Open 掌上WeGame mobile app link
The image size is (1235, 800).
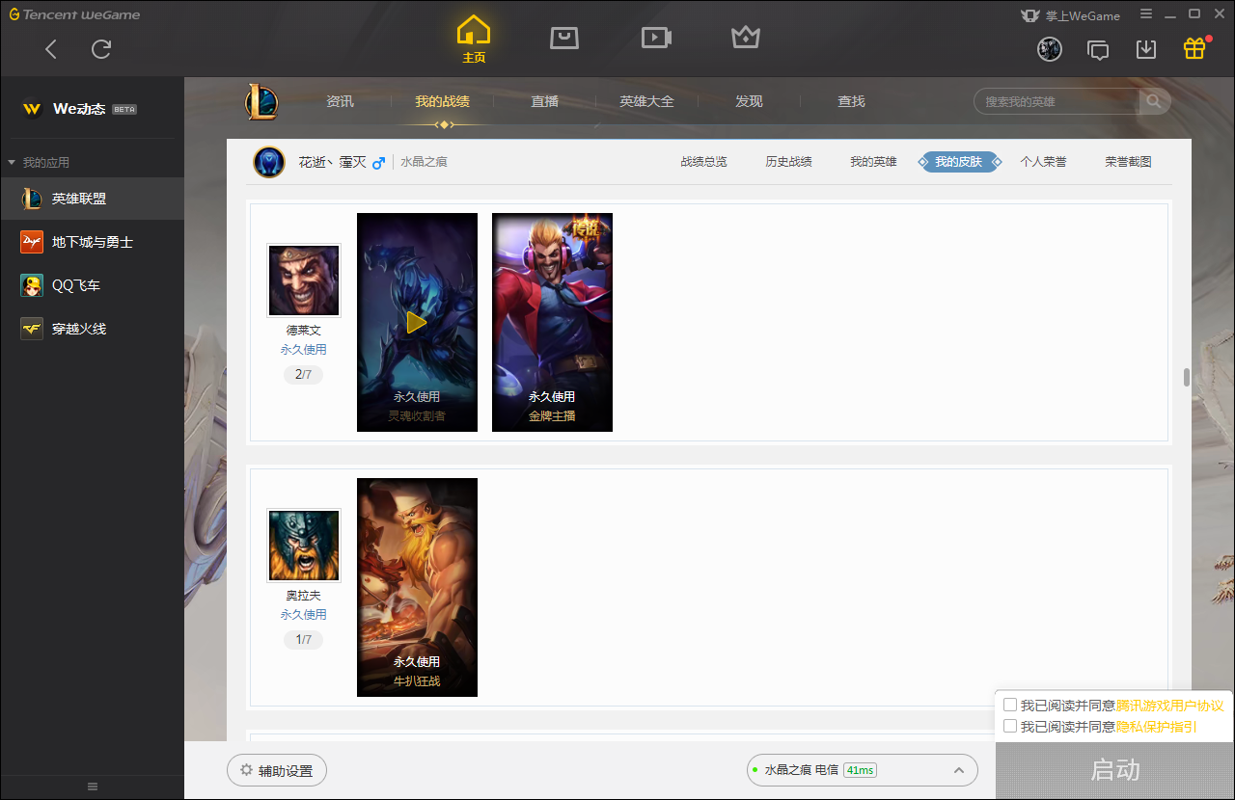pos(1070,15)
